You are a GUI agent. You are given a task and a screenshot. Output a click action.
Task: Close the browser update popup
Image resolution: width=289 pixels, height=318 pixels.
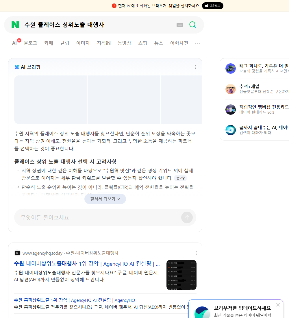pyautogui.click(x=278, y=305)
